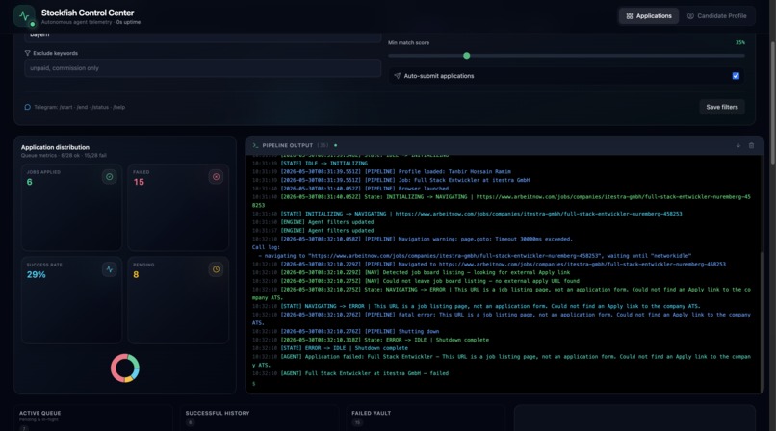Click the Active Queue section heading
Image resolution: width=776 pixels, height=431 pixels.
[40, 413]
